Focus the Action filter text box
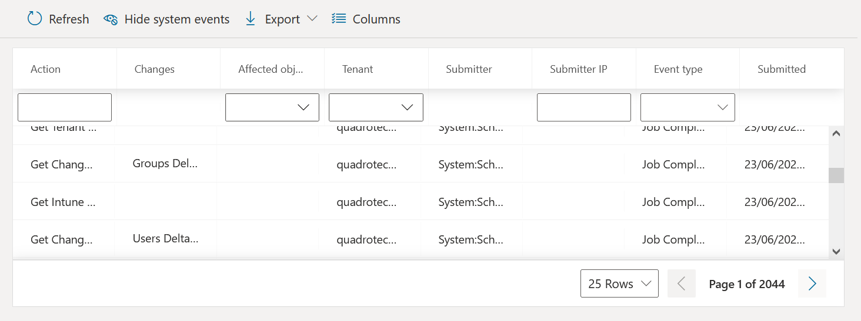861x321 pixels. coord(65,107)
